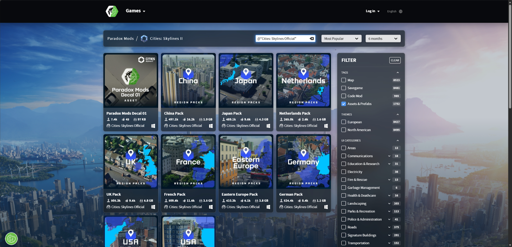Click Windows icon on German Pack card

(x=326, y=207)
